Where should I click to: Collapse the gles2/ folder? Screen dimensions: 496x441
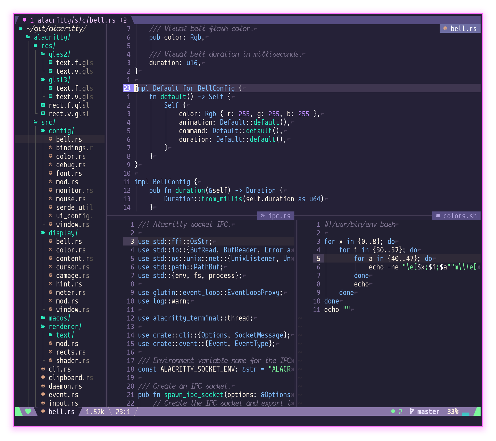coord(43,54)
